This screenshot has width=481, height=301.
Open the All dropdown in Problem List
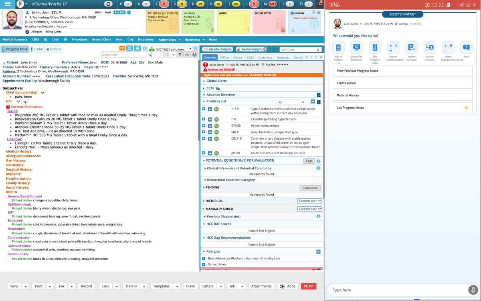290,102
